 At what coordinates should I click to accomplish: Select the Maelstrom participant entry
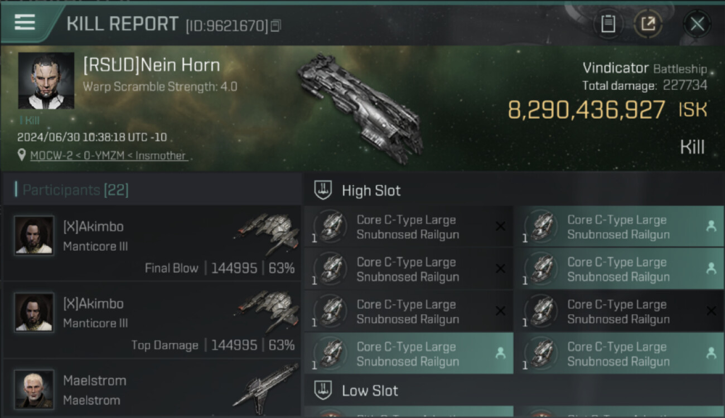coord(152,388)
